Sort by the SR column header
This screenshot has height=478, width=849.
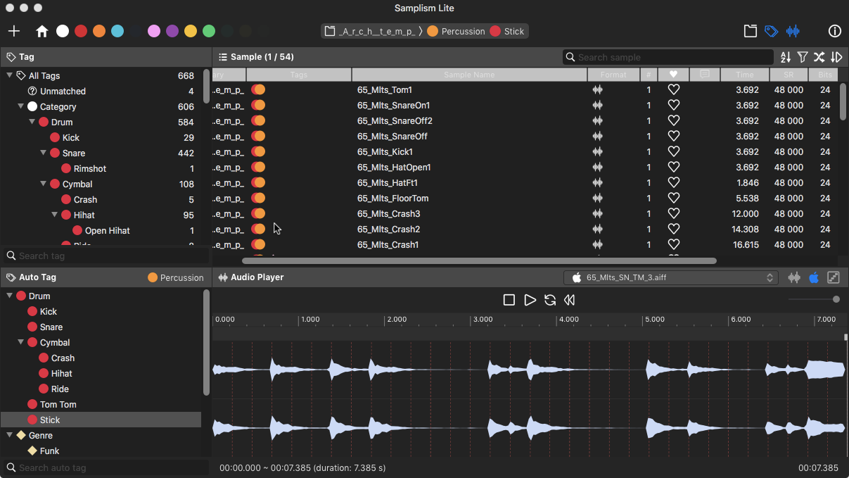789,75
